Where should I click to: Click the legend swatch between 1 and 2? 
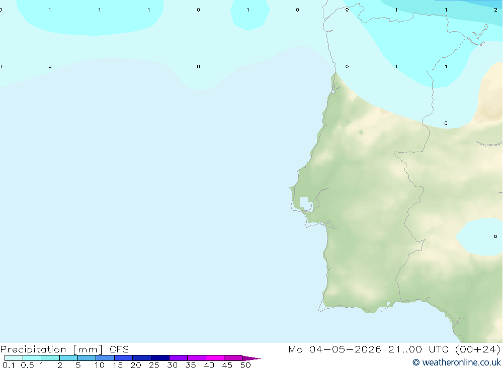[x=50, y=358]
